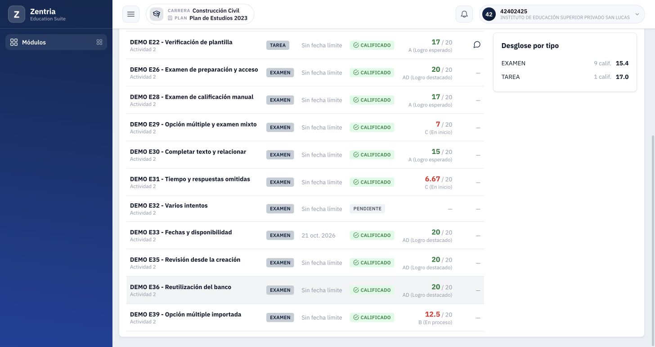This screenshot has width=655, height=347.
Task: Click the CALIFICADO check icon on E36
Action: [356, 290]
